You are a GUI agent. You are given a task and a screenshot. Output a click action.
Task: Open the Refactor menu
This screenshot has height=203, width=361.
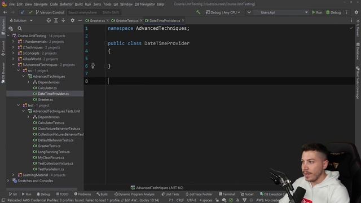[67, 4]
